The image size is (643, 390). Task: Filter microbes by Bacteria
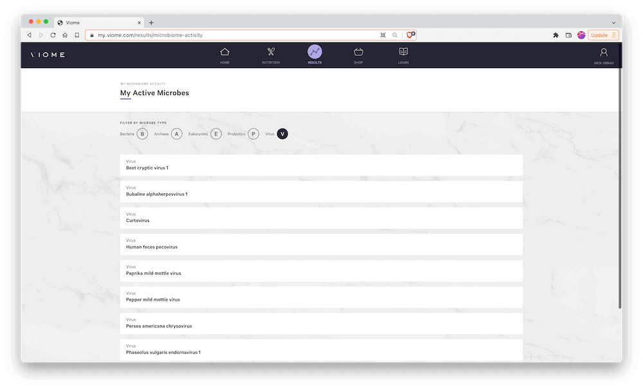click(x=142, y=134)
